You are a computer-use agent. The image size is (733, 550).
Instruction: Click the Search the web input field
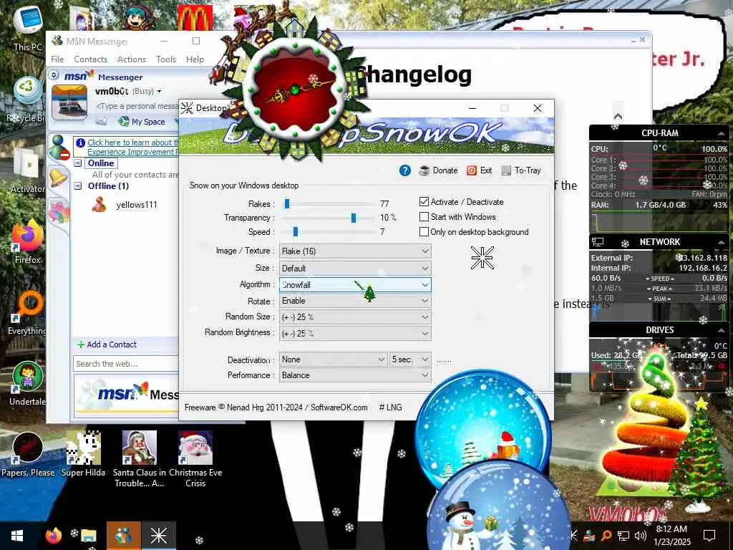125,364
